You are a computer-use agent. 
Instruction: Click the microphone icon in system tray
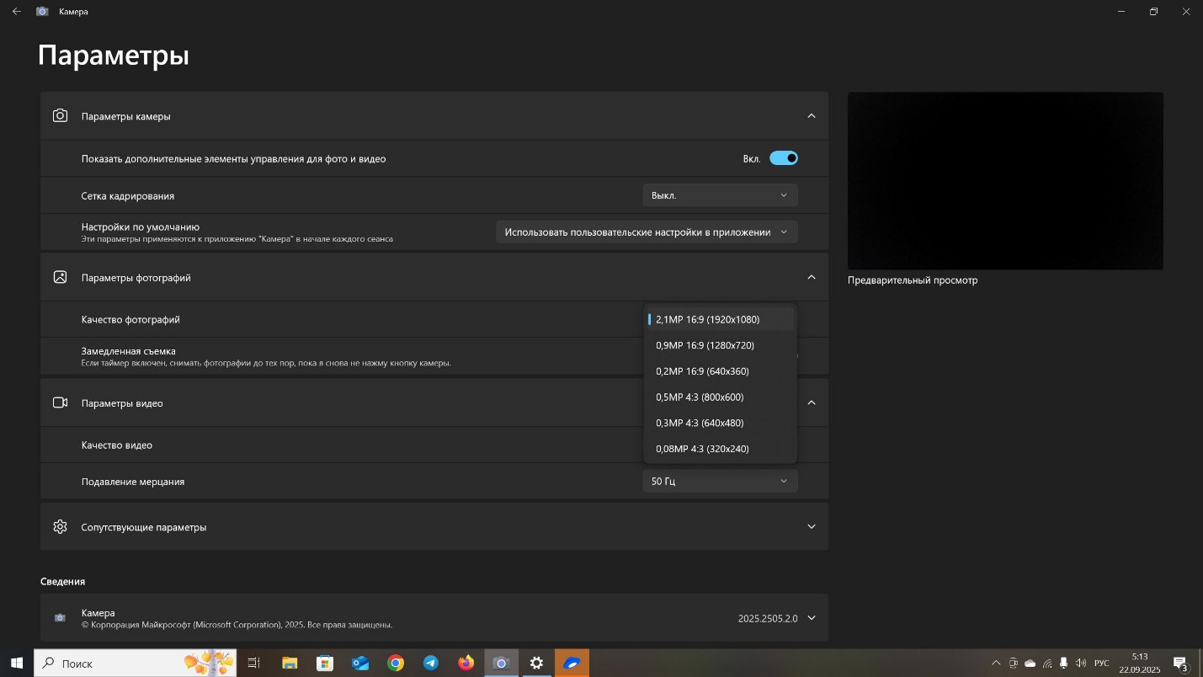coord(1064,664)
